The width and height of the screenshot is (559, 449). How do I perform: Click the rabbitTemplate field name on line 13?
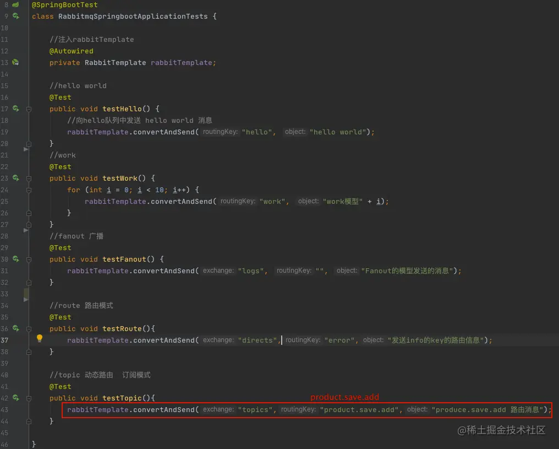tap(181, 63)
